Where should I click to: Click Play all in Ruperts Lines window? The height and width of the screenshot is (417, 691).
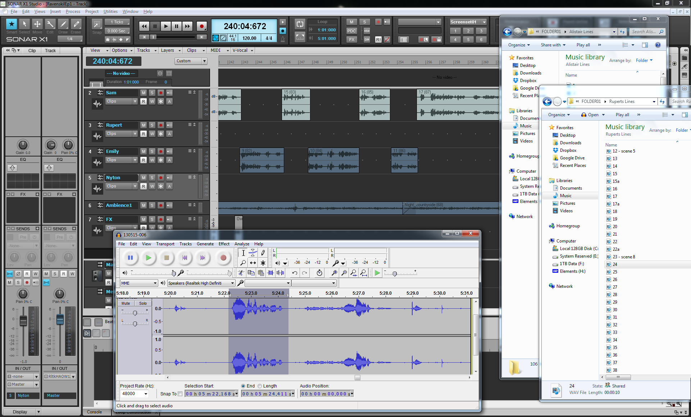pyautogui.click(x=622, y=115)
